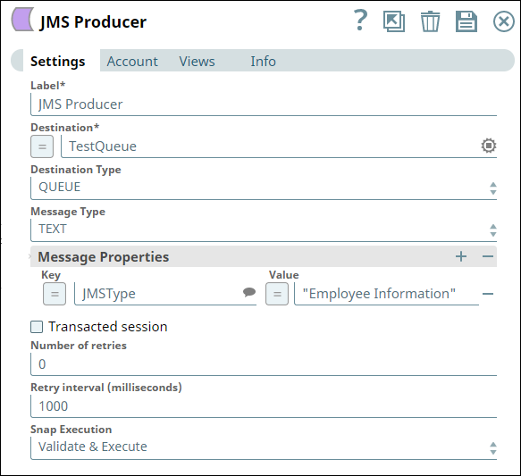521x476 pixels.
Task: Enable the Transacted session checkbox
Action: click(x=37, y=327)
